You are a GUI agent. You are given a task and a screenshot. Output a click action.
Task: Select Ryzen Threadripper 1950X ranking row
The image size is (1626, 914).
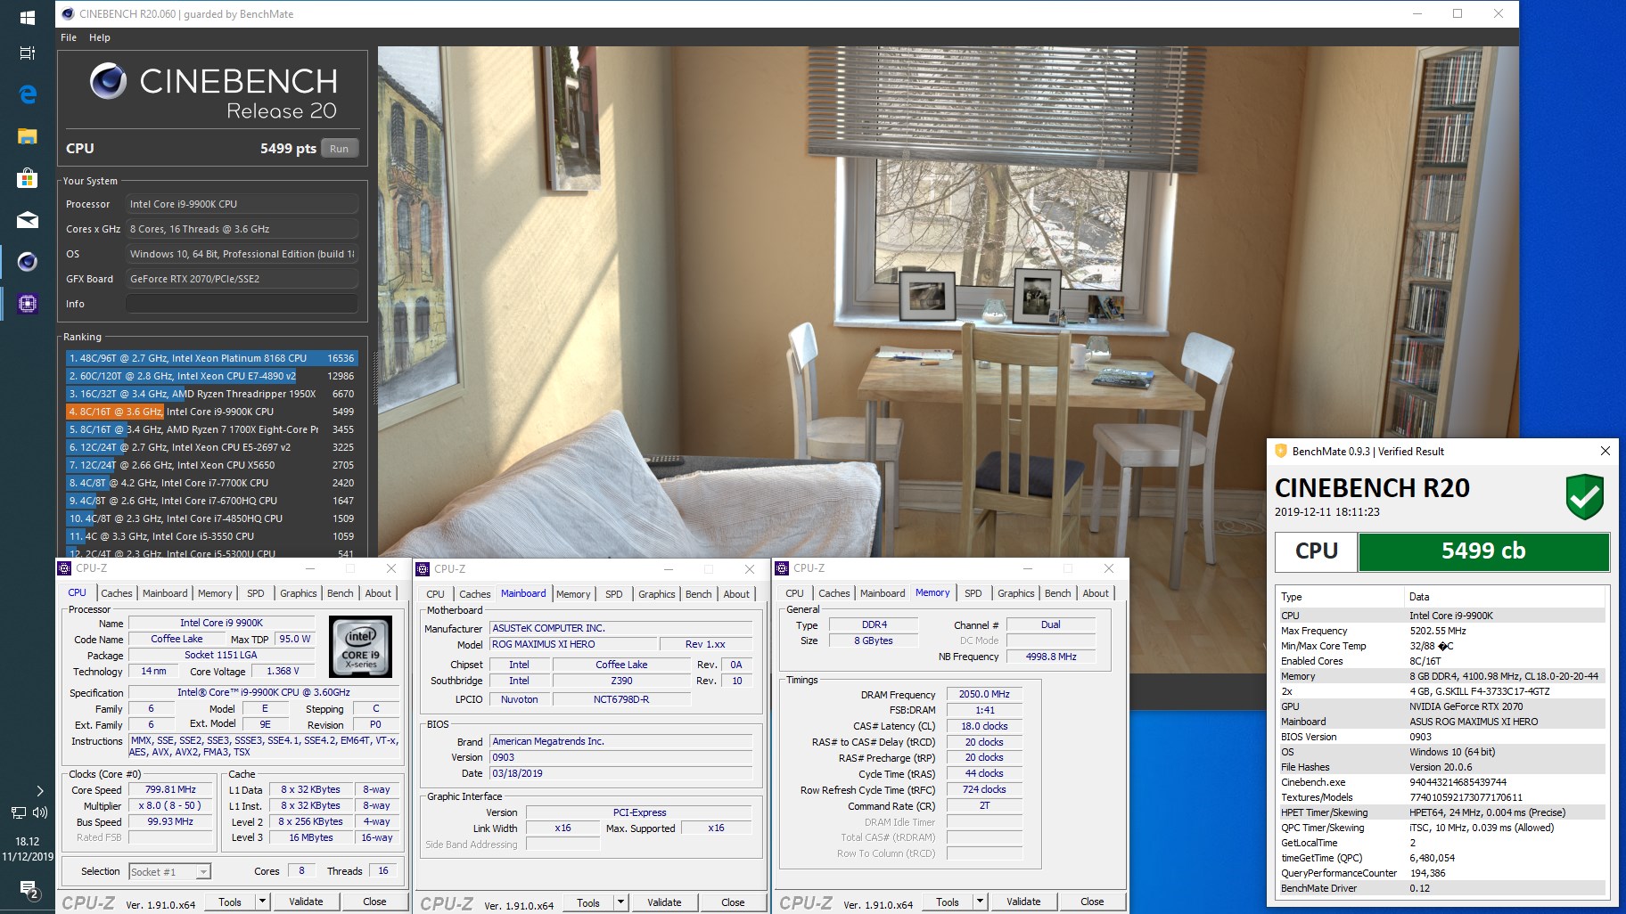(212, 394)
